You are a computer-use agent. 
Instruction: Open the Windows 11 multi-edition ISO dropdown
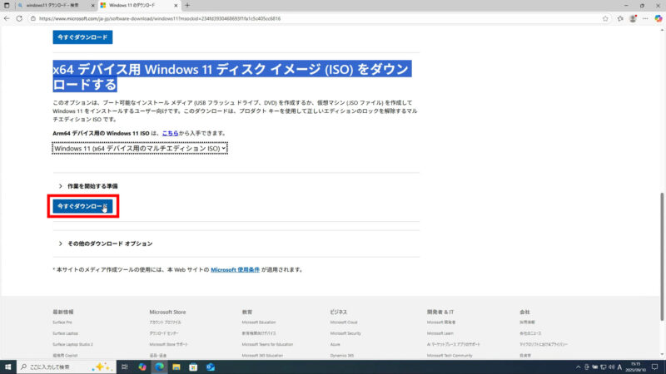point(139,148)
